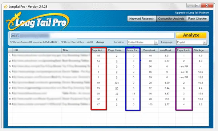Click Page Authority value 30
This screenshot has height=131, width=218.
(98, 94)
